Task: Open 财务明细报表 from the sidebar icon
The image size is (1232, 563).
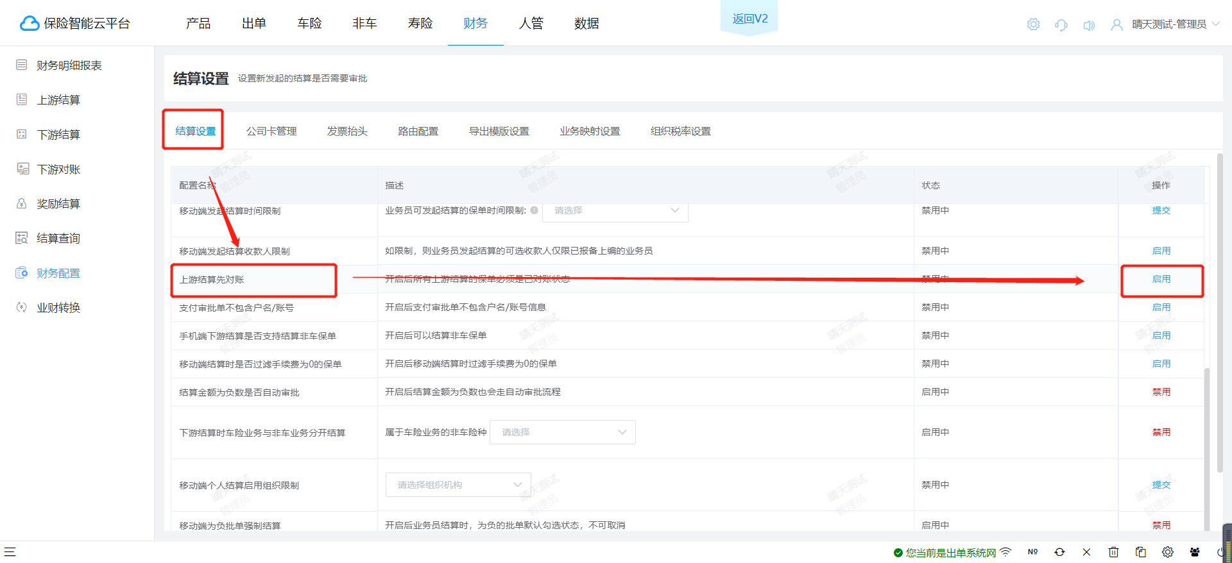Action: click(x=22, y=65)
